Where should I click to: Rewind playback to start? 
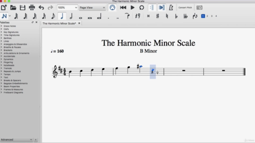click(x=123, y=8)
